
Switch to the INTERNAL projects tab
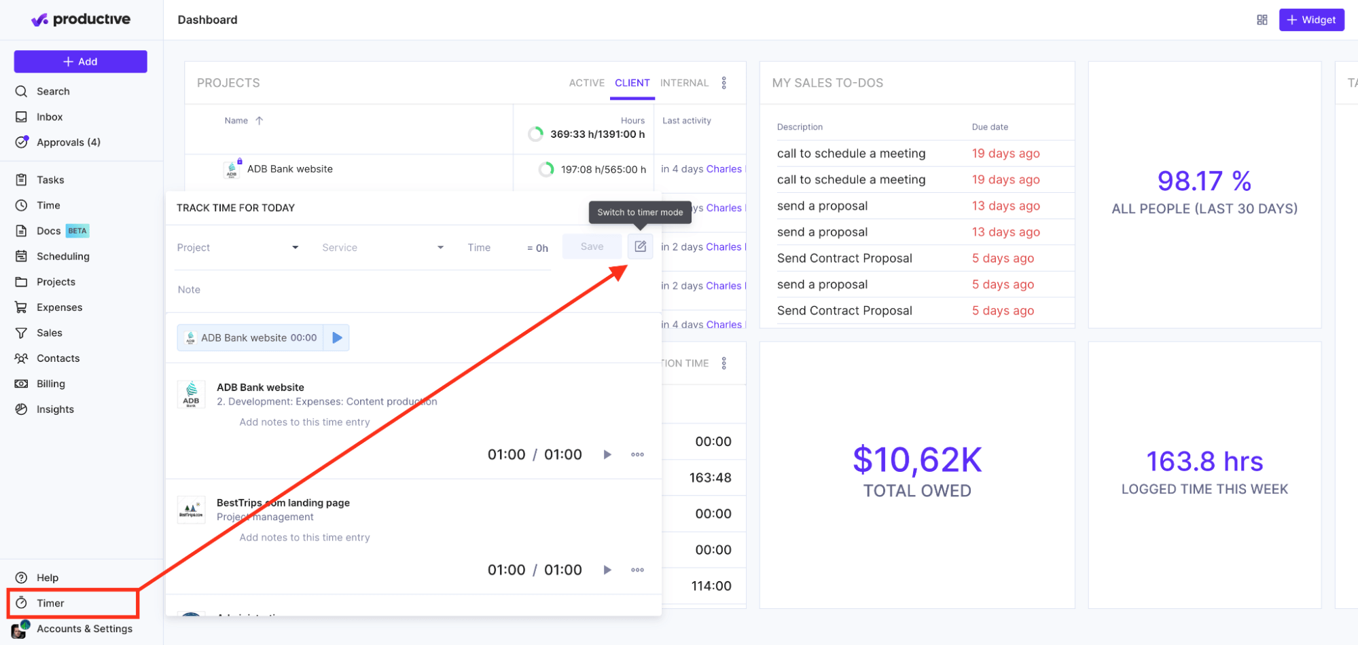pyautogui.click(x=683, y=83)
